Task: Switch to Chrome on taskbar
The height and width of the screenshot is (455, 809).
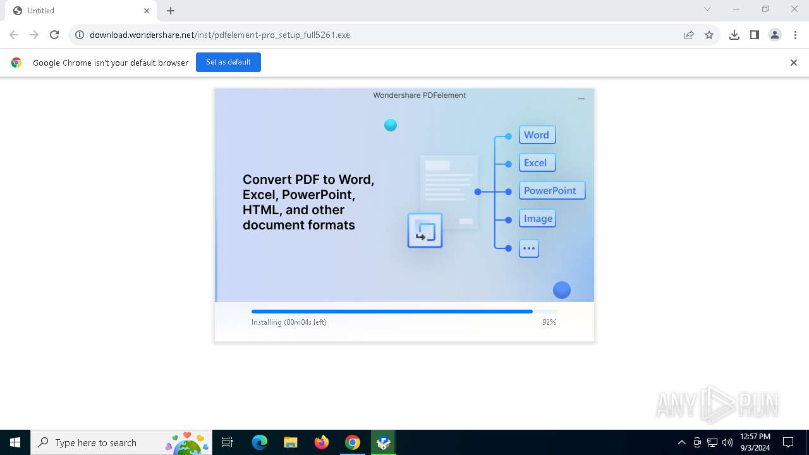Action: pyautogui.click(x=353, y=442)
